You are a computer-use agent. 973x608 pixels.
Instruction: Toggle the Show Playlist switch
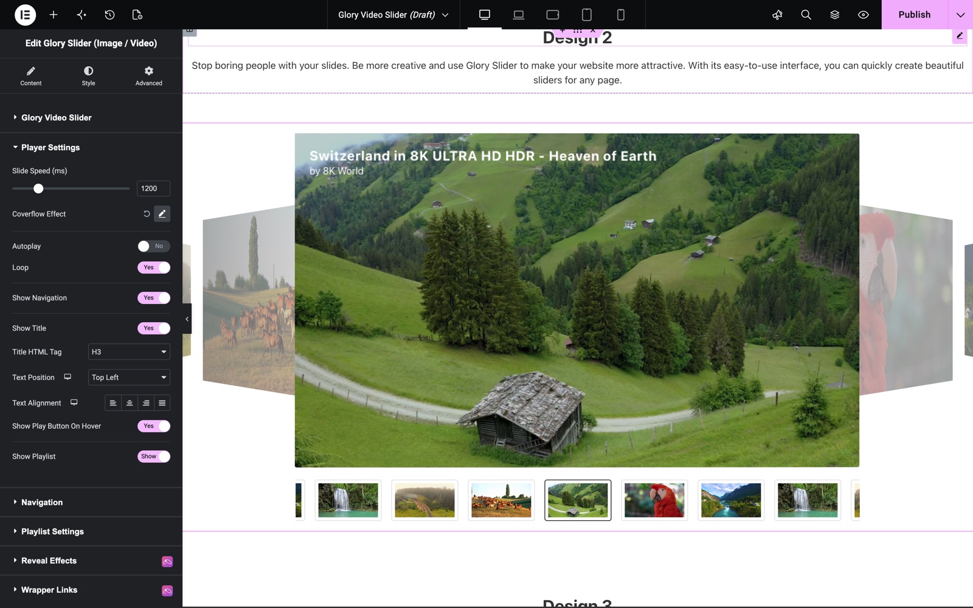(154, 457)
